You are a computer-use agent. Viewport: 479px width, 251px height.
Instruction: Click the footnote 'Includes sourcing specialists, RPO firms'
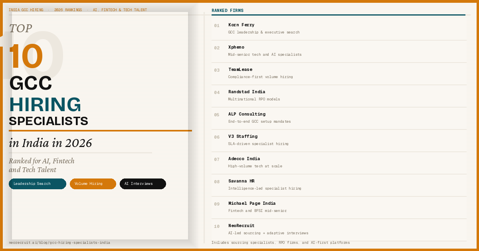tap(281, 243)
